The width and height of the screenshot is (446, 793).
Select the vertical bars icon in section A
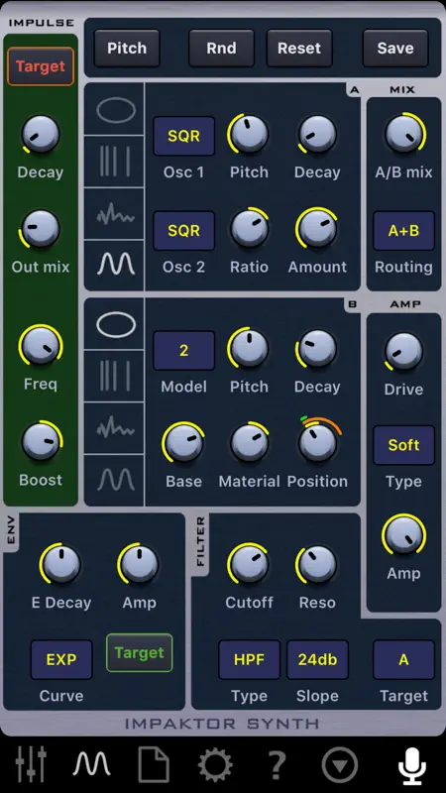pos(114,162)
